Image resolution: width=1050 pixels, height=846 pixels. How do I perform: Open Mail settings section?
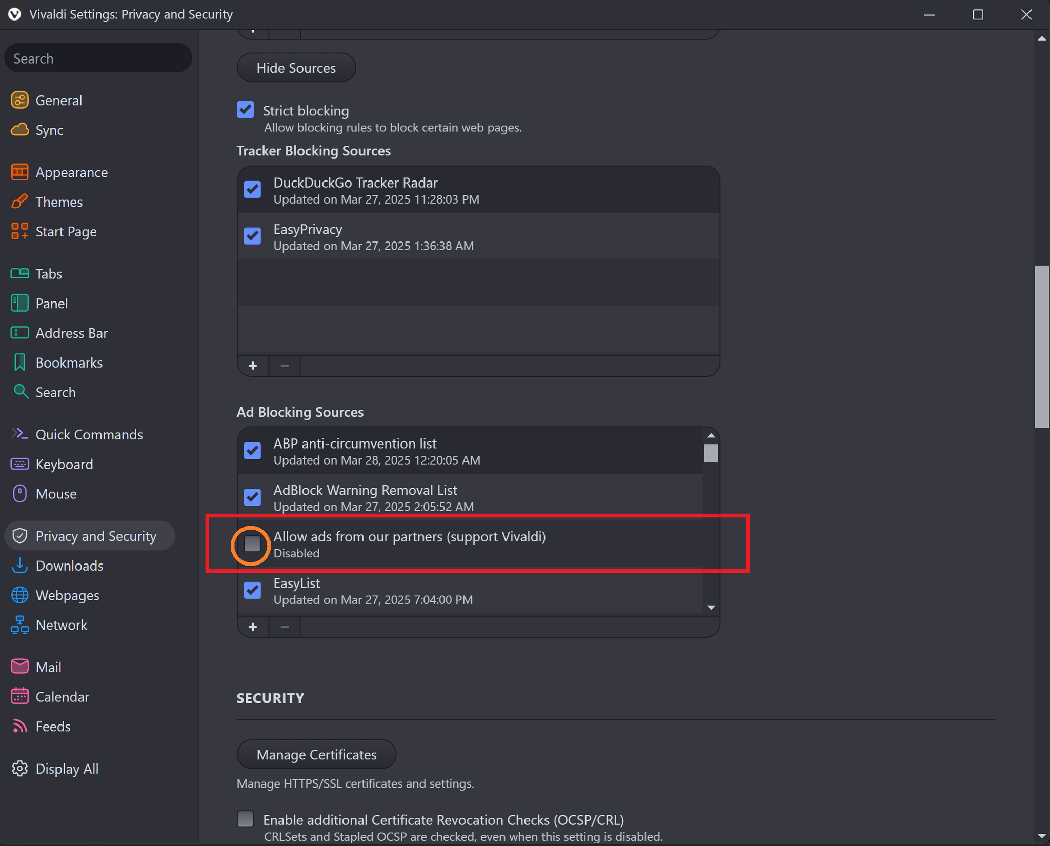click(x=49, y=667)
